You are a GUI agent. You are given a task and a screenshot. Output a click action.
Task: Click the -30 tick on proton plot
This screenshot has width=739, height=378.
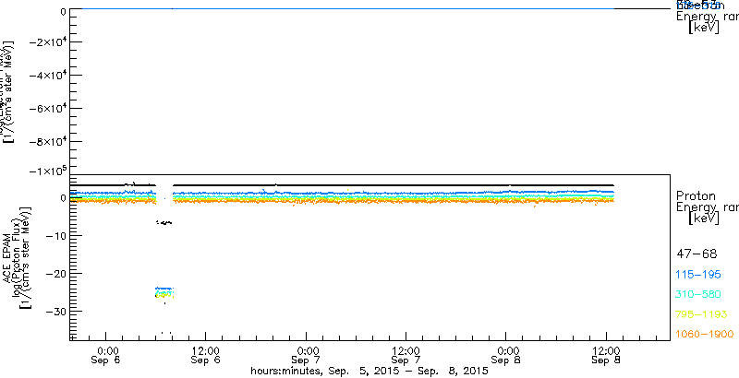[55, 312]
